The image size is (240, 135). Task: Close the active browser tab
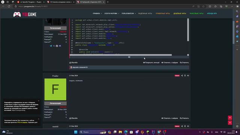103,2
